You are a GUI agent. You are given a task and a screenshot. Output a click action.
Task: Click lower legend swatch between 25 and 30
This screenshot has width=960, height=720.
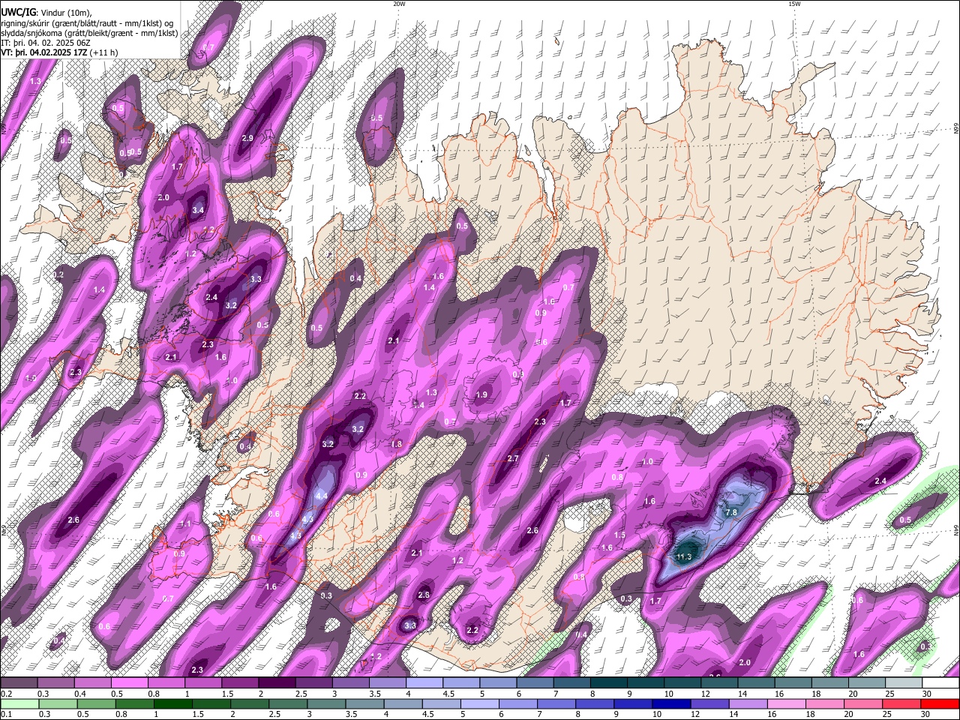903,703
